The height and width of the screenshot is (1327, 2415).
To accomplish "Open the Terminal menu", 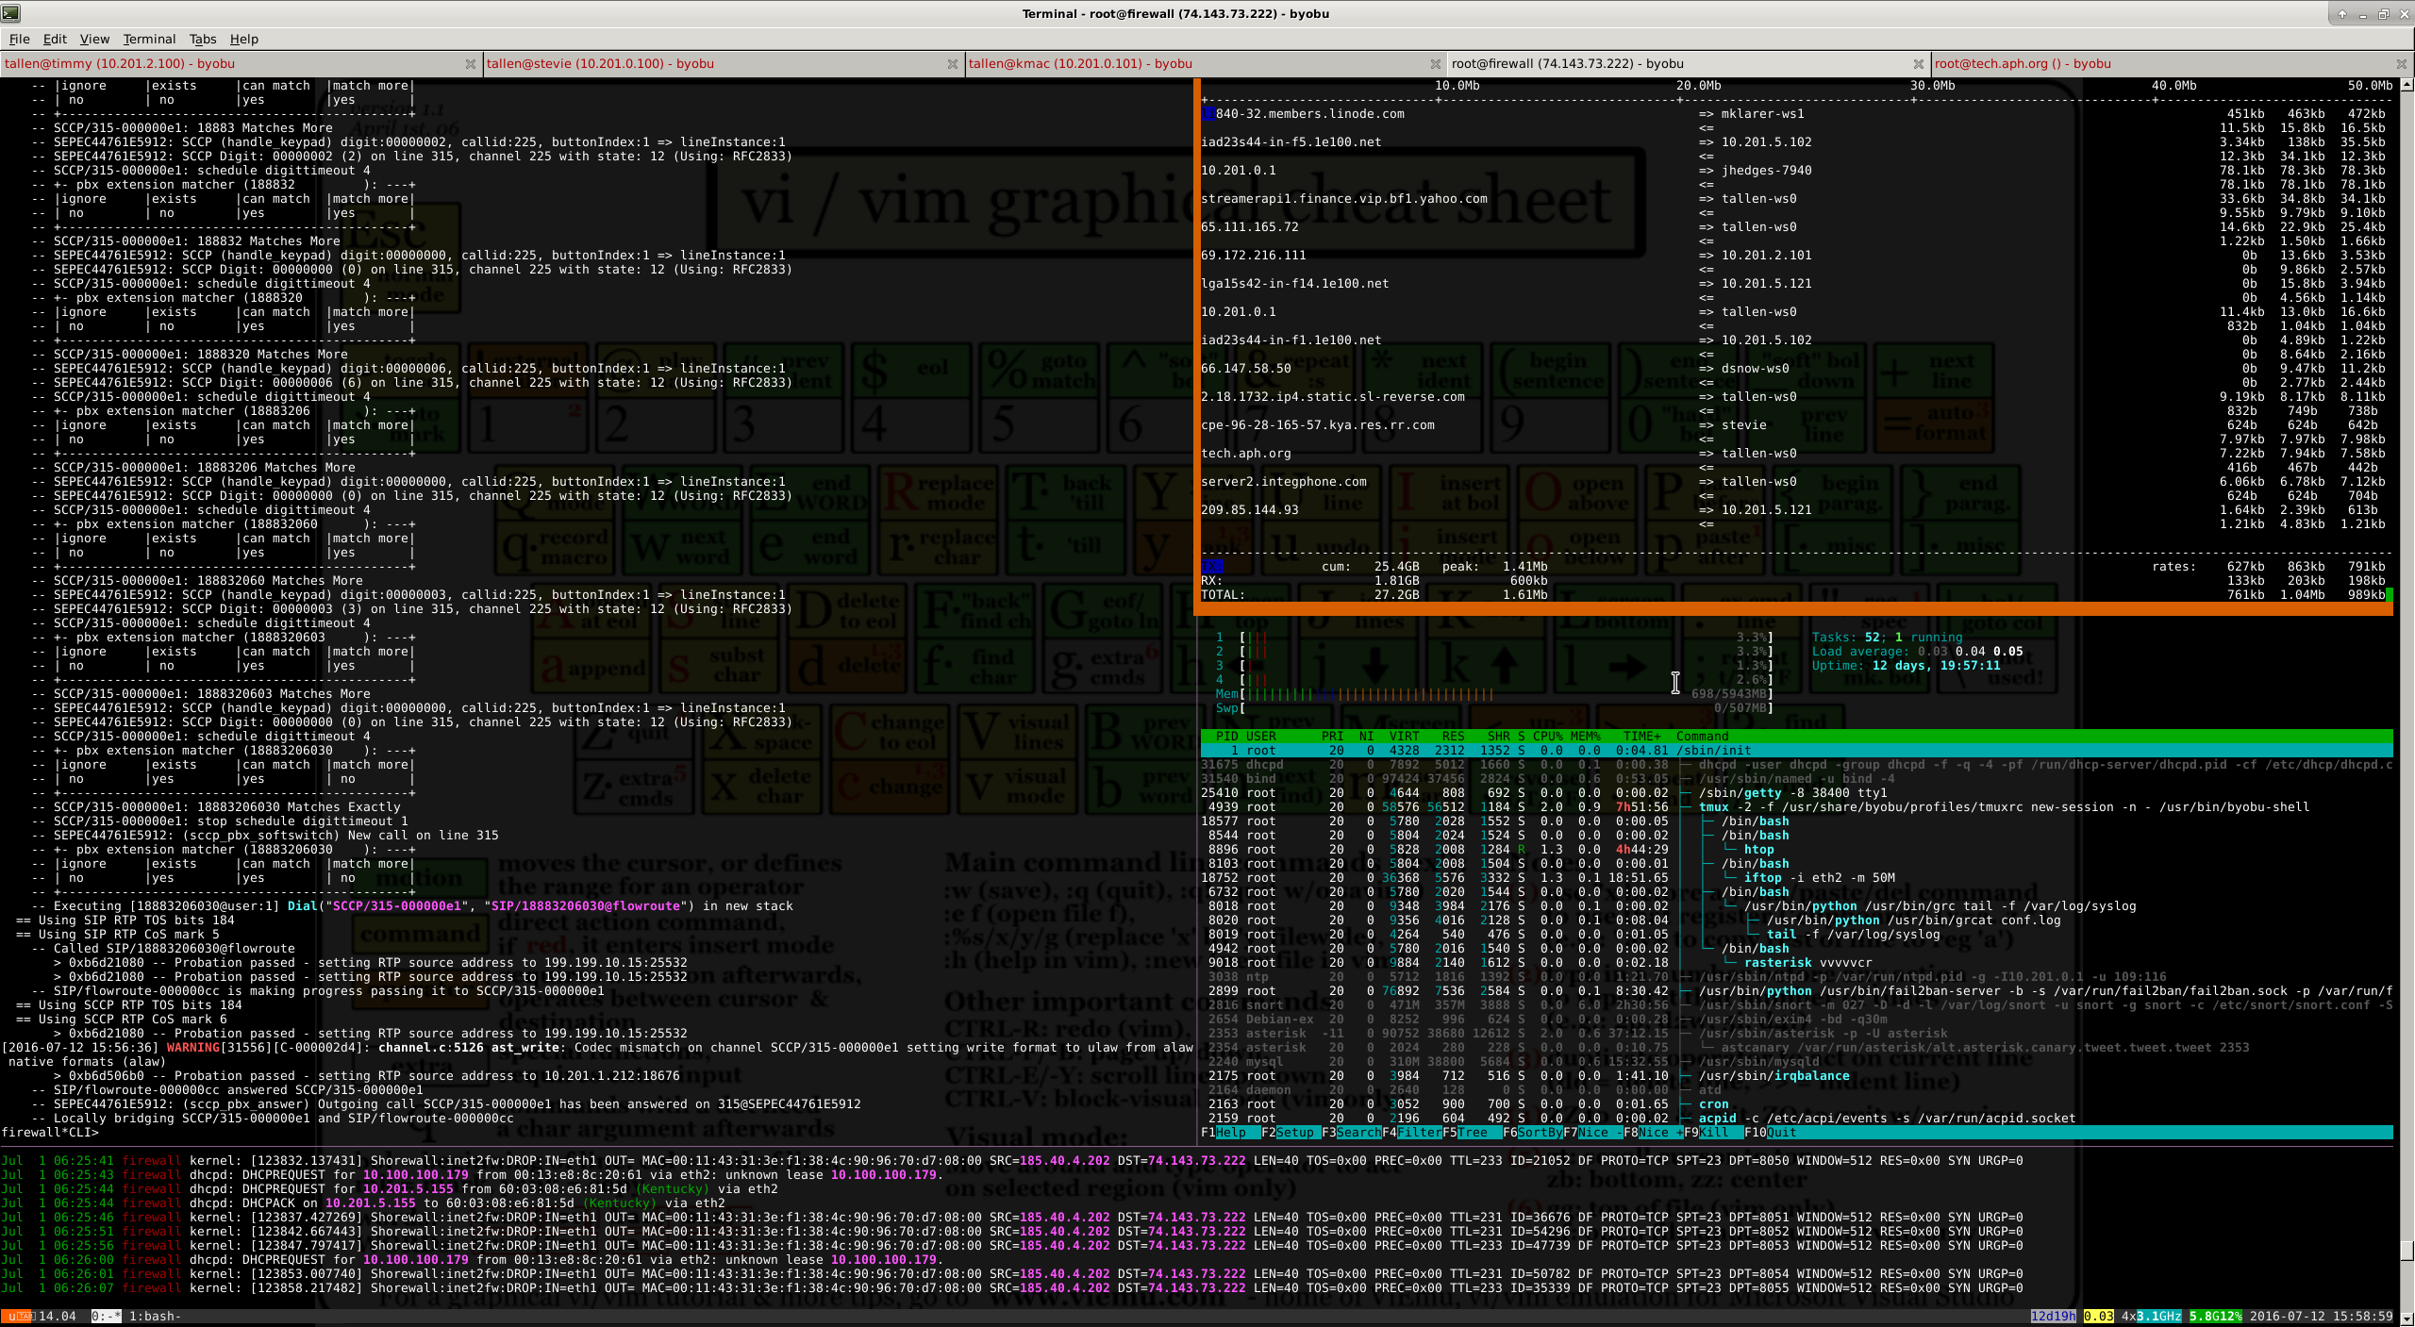I will pyautogui.click(x=149, y=39).
